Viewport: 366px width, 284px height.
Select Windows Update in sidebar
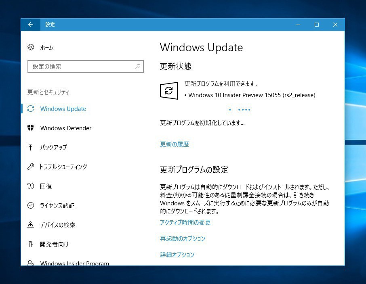tap(63, 109)
